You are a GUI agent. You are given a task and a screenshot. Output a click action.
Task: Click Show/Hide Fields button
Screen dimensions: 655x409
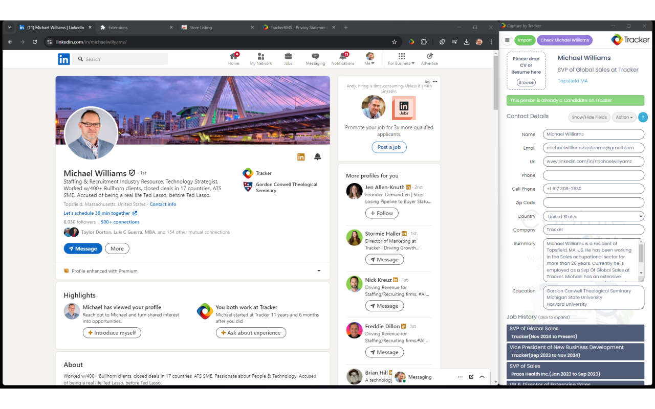pos(589,117)
